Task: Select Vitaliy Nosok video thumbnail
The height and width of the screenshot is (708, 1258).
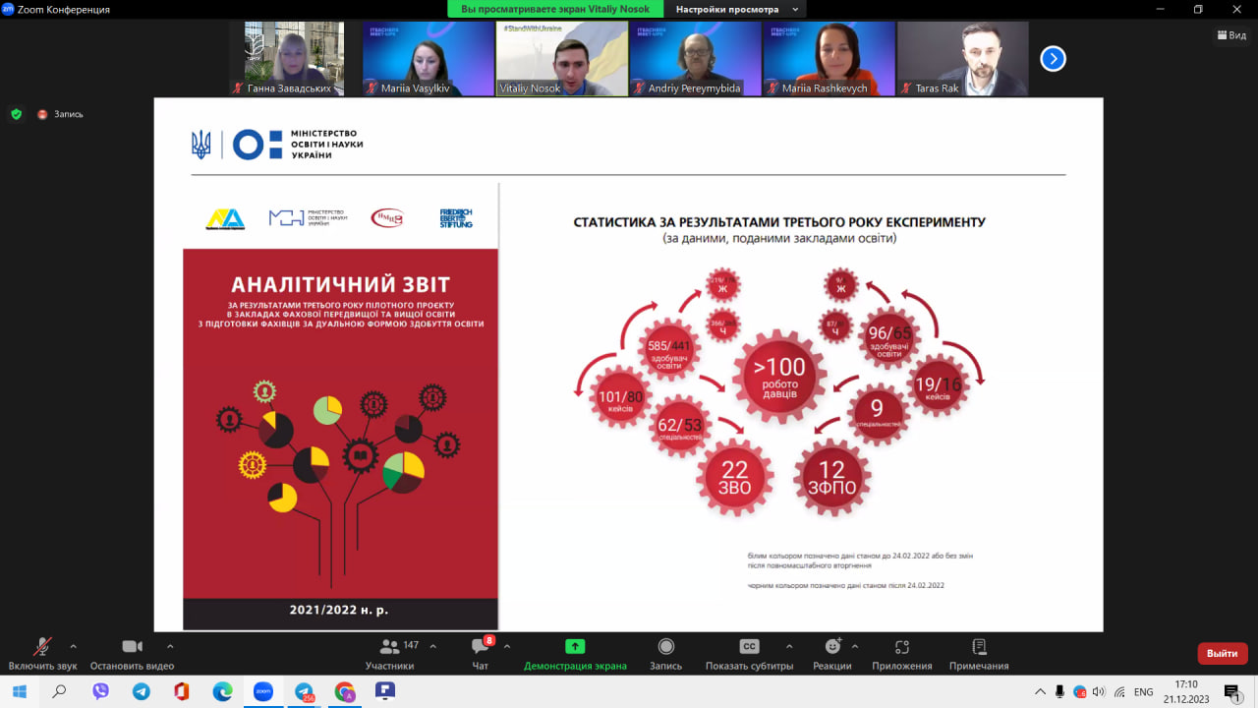Action: coord(561,59)
